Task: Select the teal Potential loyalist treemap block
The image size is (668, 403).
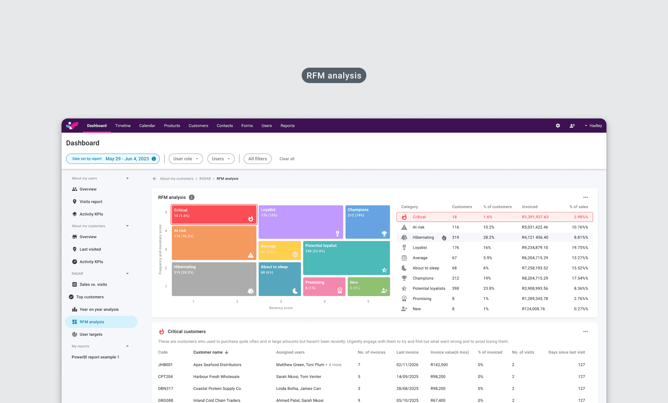Action: coord(347,258)
